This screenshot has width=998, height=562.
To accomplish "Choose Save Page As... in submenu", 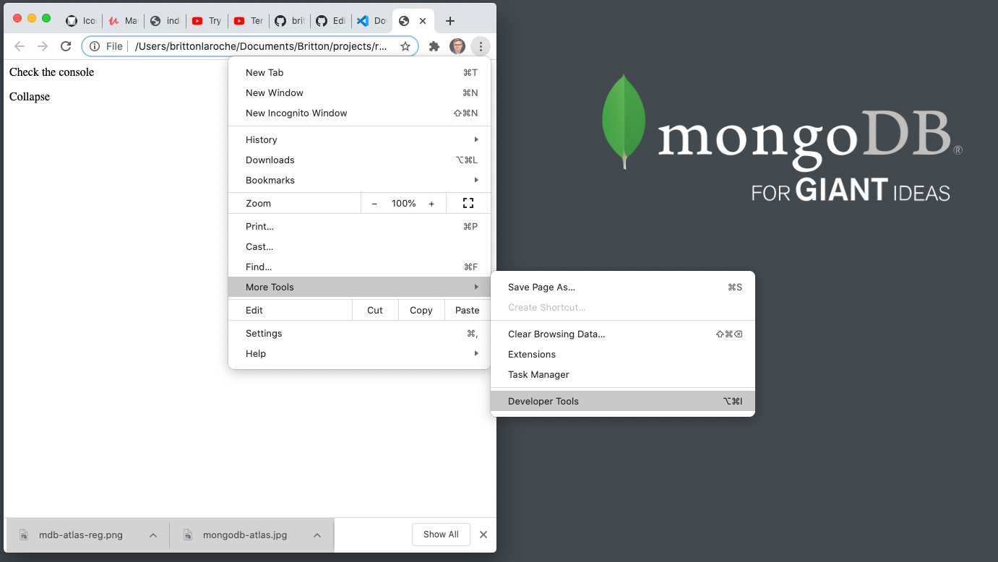I will tap(623, 287).
